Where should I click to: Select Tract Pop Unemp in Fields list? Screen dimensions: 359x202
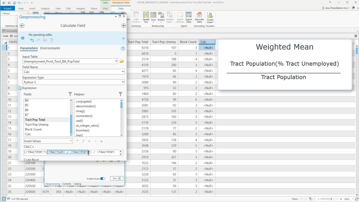[37, 125]
